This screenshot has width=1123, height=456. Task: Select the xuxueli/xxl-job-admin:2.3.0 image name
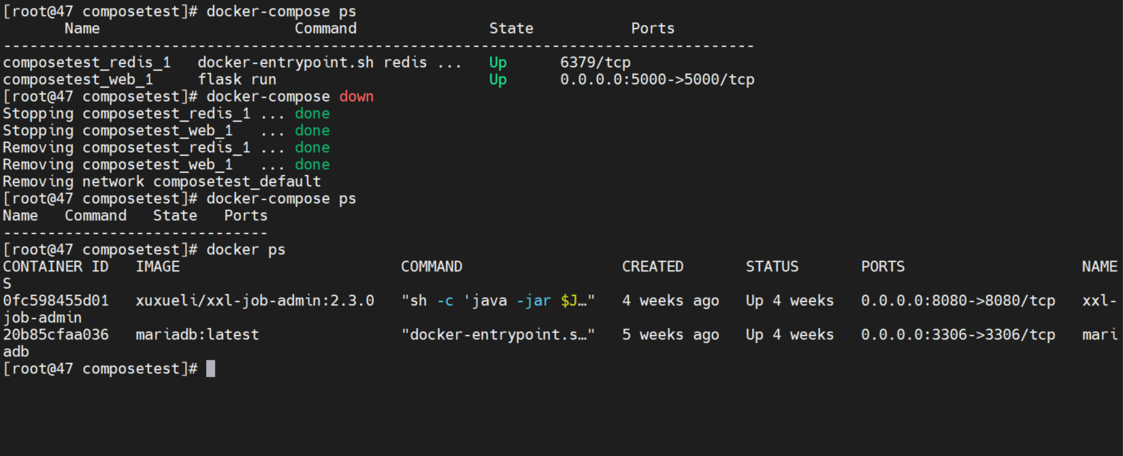tap(255, 301)
